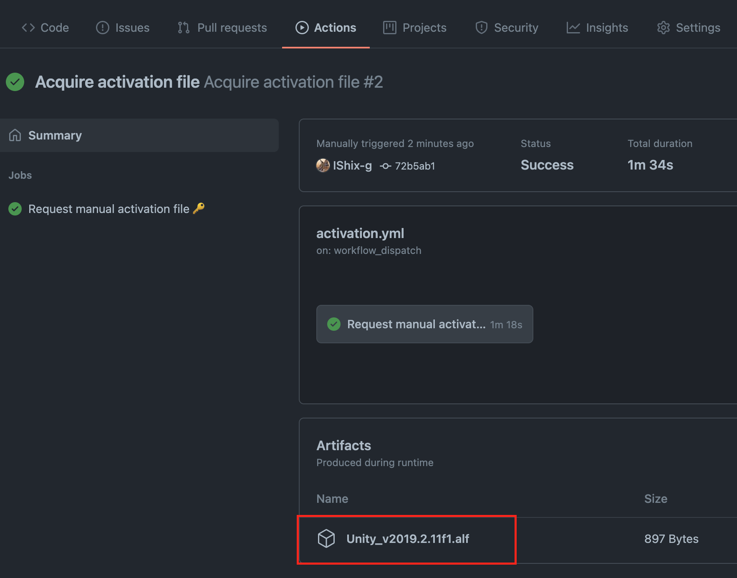Click the Jobs sidebar heading
The height and width of the screenshot is (578, 737).
[20, 175]
